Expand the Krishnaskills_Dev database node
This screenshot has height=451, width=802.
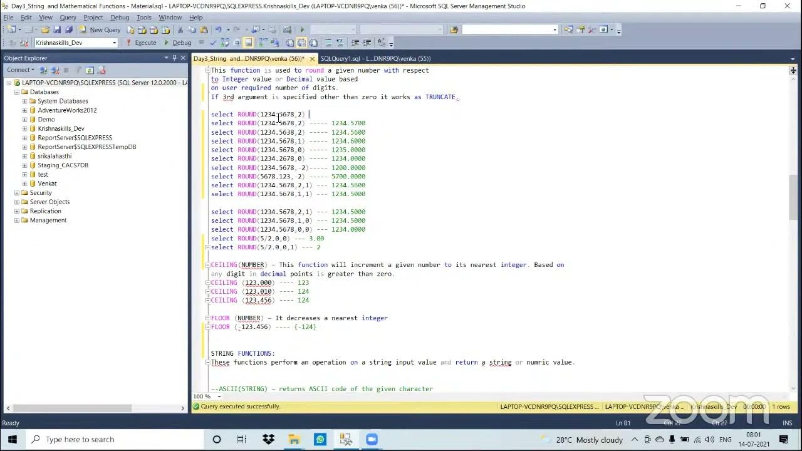point(24,128)
